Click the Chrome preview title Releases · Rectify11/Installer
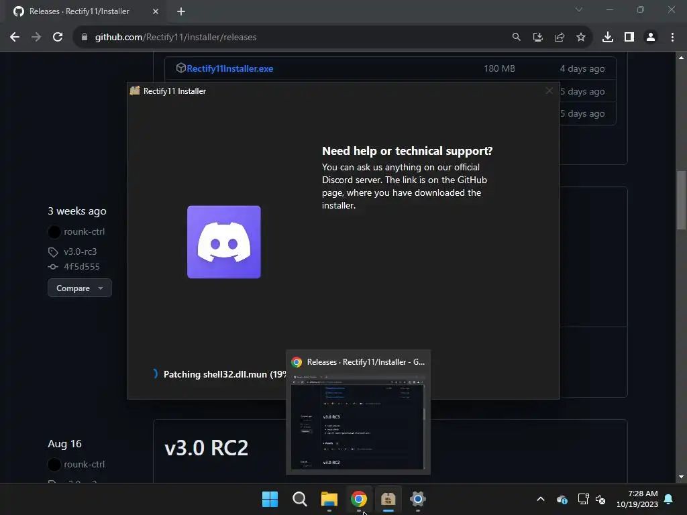 point(366,362)
